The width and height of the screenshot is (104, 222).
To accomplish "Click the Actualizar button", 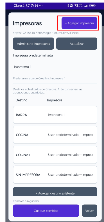I will click(77, 43).
